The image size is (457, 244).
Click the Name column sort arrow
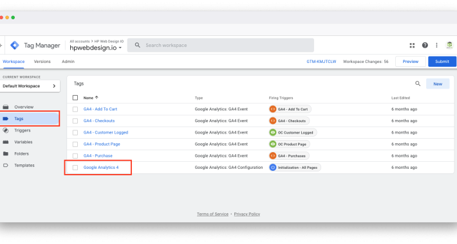click(97, 98)
